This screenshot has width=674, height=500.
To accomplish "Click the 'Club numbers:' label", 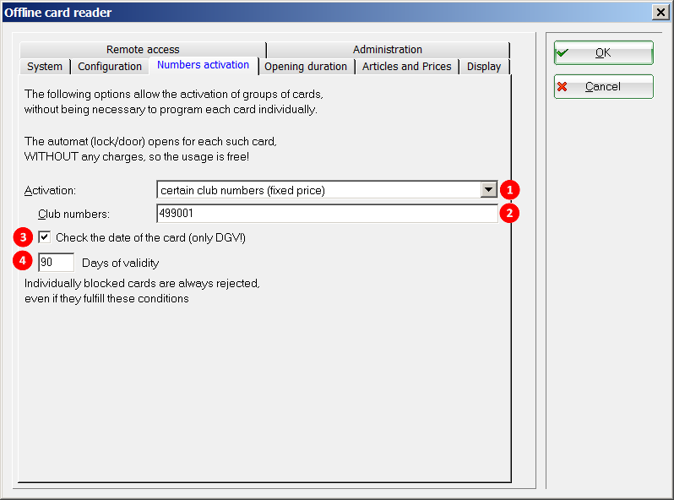I will [74, 214].
